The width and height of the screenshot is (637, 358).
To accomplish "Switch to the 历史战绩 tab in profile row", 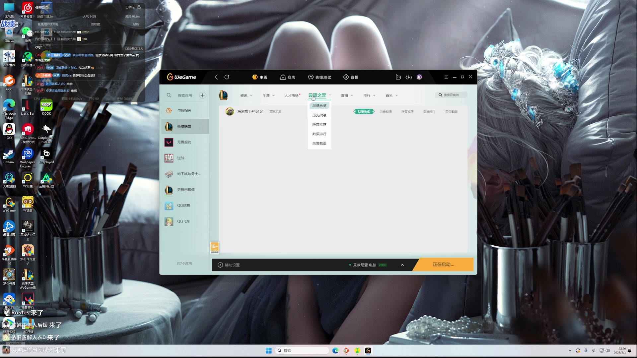I will tap(386, 111).
